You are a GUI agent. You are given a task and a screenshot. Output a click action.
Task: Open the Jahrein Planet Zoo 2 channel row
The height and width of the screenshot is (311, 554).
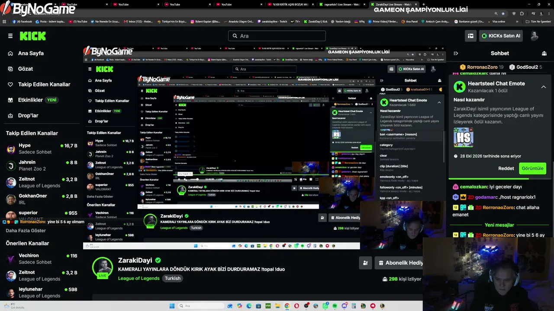[42, 165]
